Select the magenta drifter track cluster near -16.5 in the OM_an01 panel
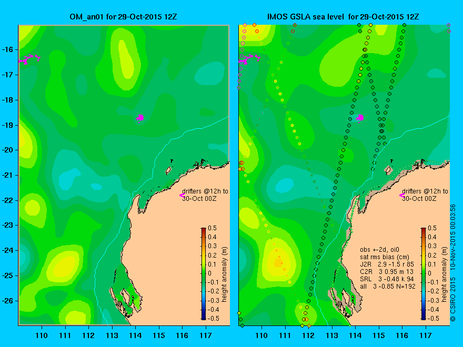Screen dimensions: 463x347 pyautogui.click(x=29, y=59)
